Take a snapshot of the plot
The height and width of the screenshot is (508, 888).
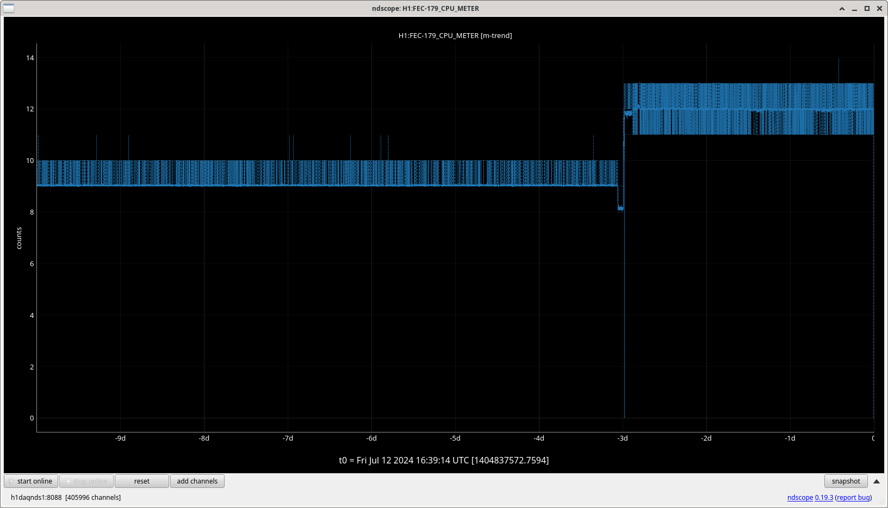click(846, 481)
